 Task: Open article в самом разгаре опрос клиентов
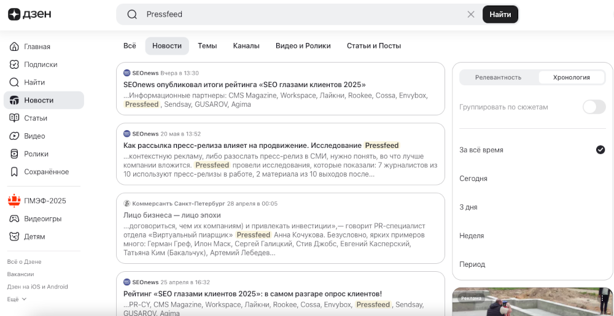coord(252,294)
